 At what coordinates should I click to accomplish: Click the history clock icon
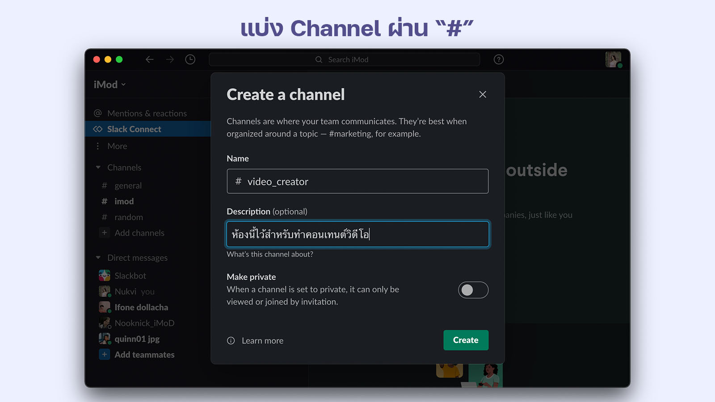(x=190, y=59)
